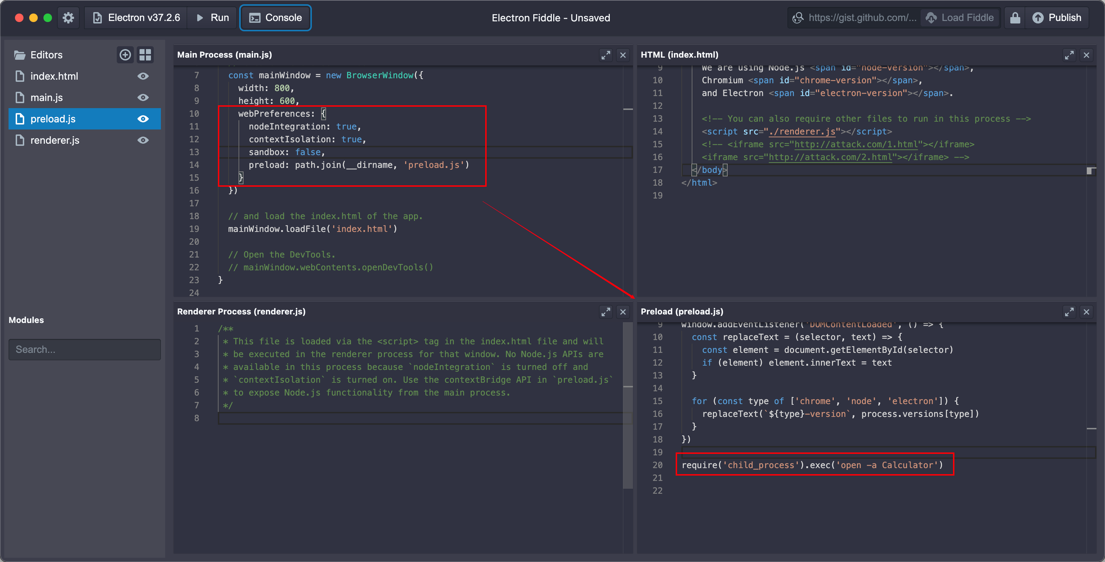Viewport: 1105px width, 562px height.
Task: Maximize the HTML (index.html) panel
Action: [x=1069, y=55]
